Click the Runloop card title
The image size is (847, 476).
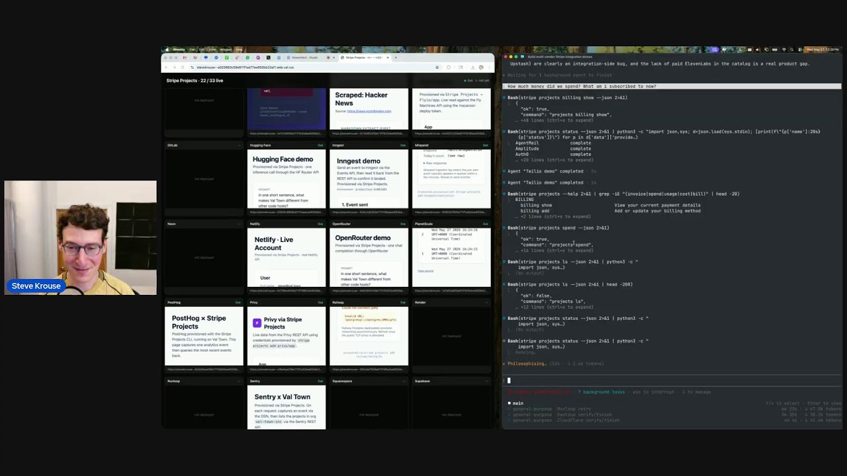click(173, 381)
